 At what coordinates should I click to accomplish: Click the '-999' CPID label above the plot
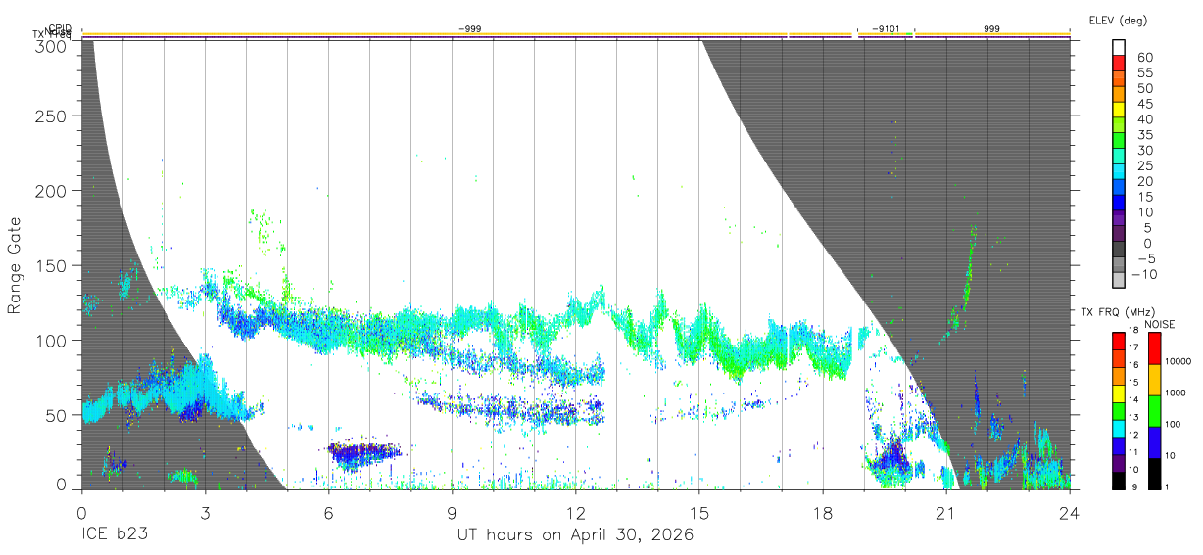[x=469, y=29]
